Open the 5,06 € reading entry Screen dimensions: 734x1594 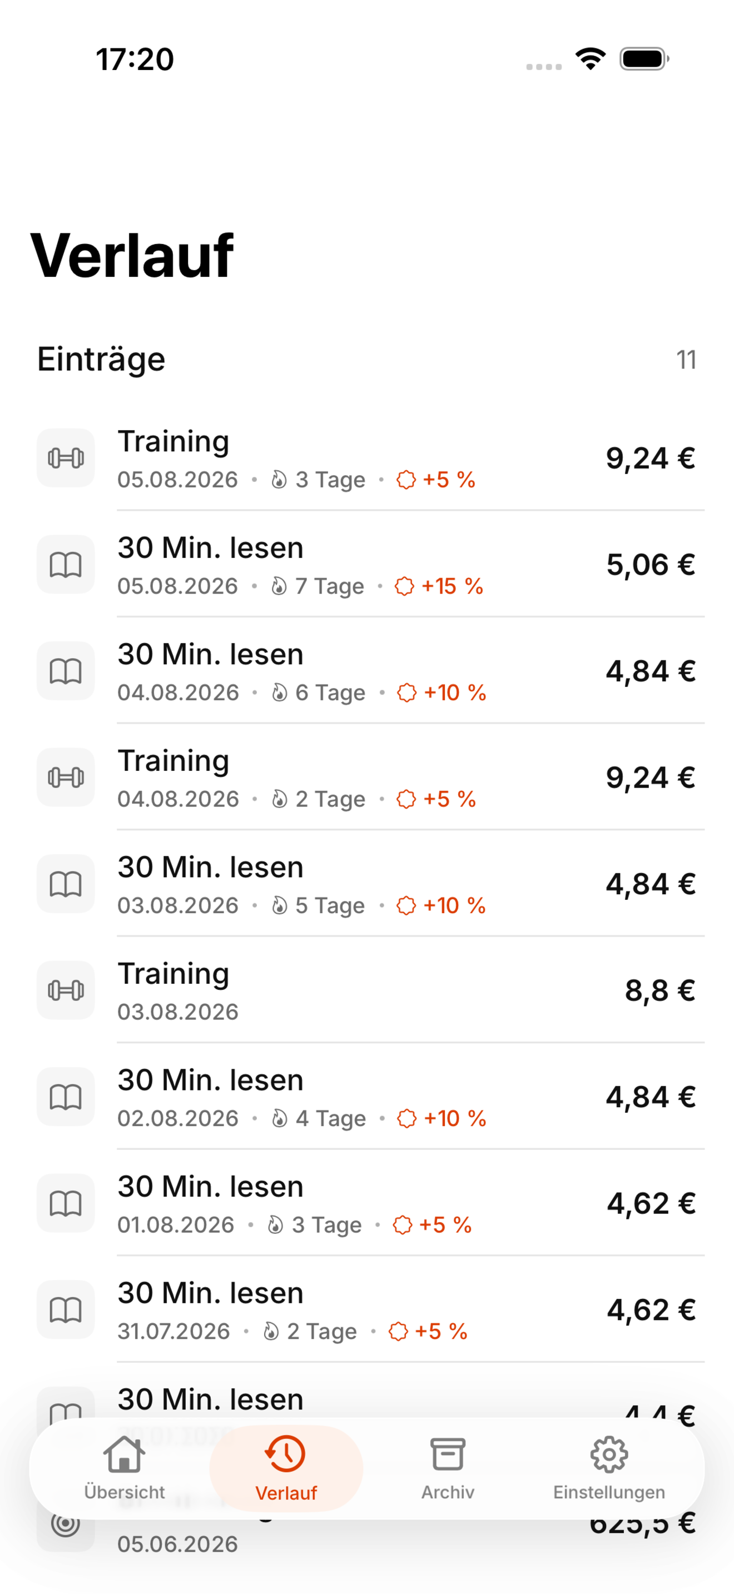point(367,564)
